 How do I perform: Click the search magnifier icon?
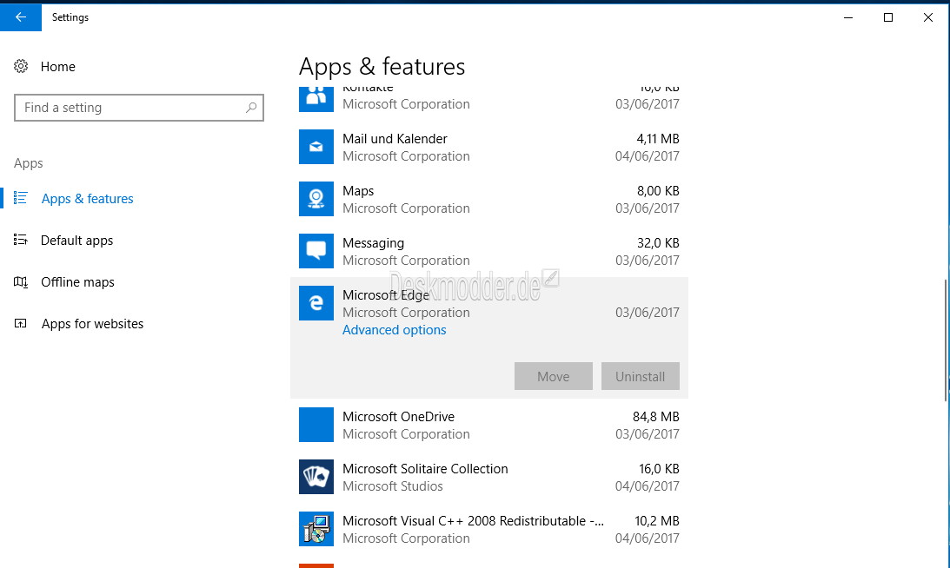pyautogui.click(x=251, y=108)
